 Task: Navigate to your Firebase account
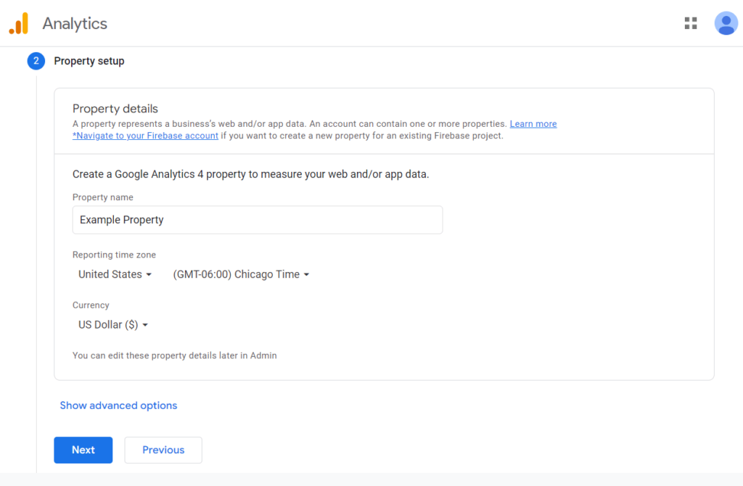click(144, 135)
